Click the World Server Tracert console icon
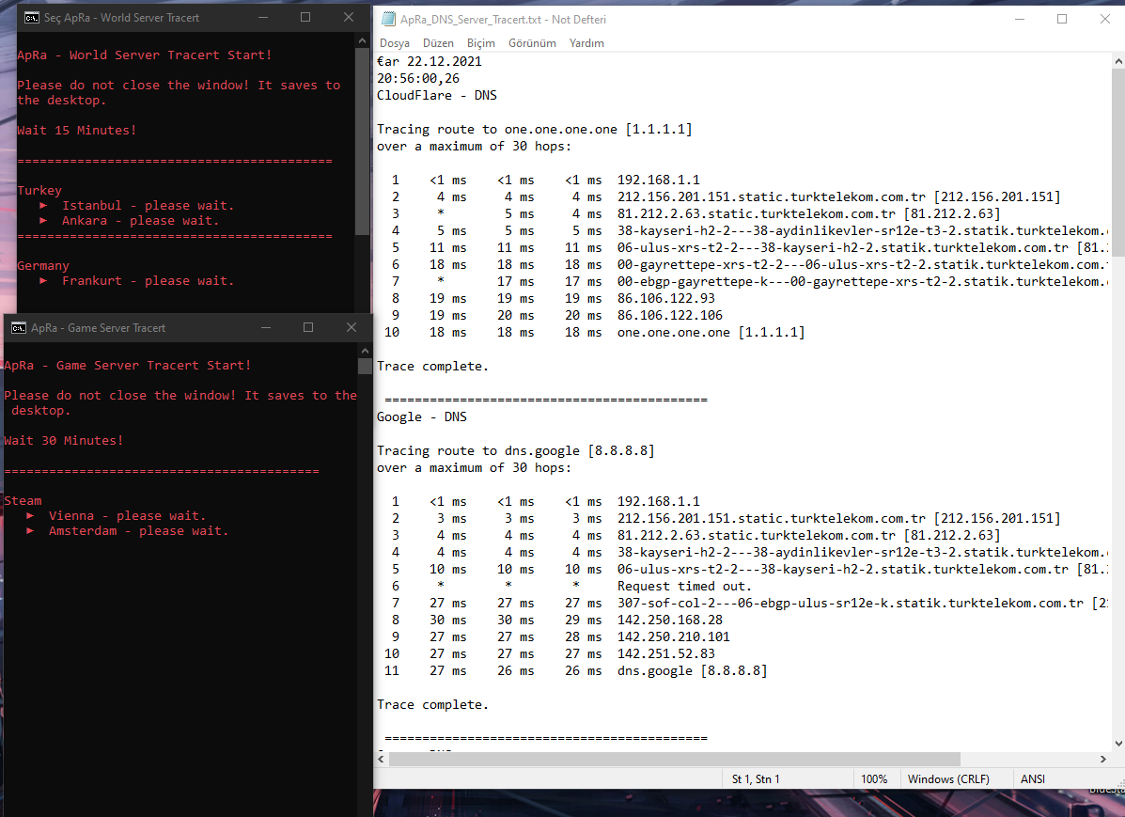 coord(31,18)
